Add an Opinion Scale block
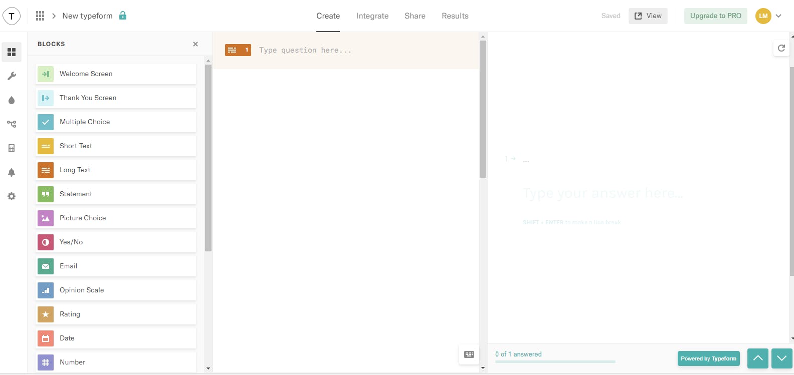The width and height of the screenshot is (794, 375). 116,290
